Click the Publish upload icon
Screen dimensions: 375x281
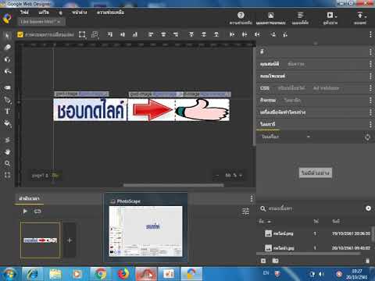[359, 15]
